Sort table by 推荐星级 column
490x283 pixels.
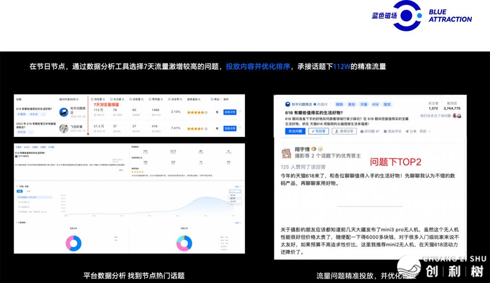tap(194, 99)
